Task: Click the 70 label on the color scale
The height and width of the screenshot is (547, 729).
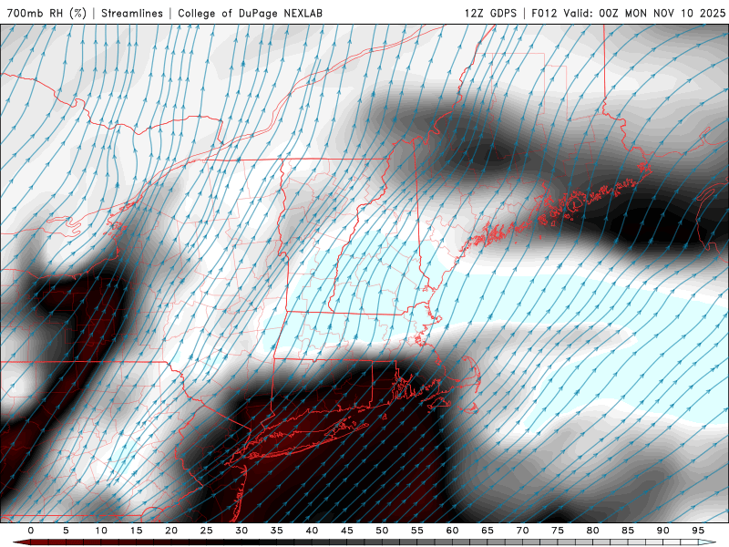Action: point(522,531)
